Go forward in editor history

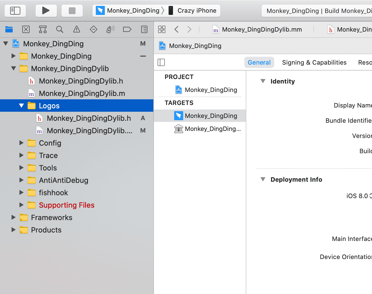[x=189, y=29]
